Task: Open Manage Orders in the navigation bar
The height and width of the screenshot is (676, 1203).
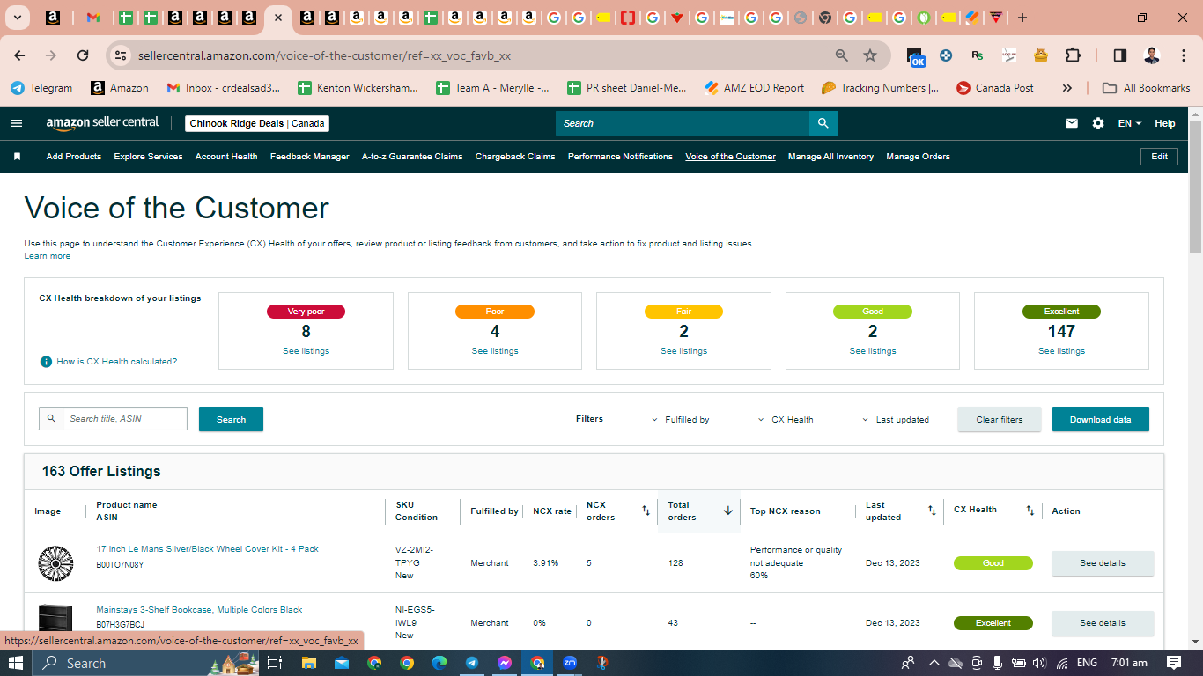Action: (x=919, y=157)
